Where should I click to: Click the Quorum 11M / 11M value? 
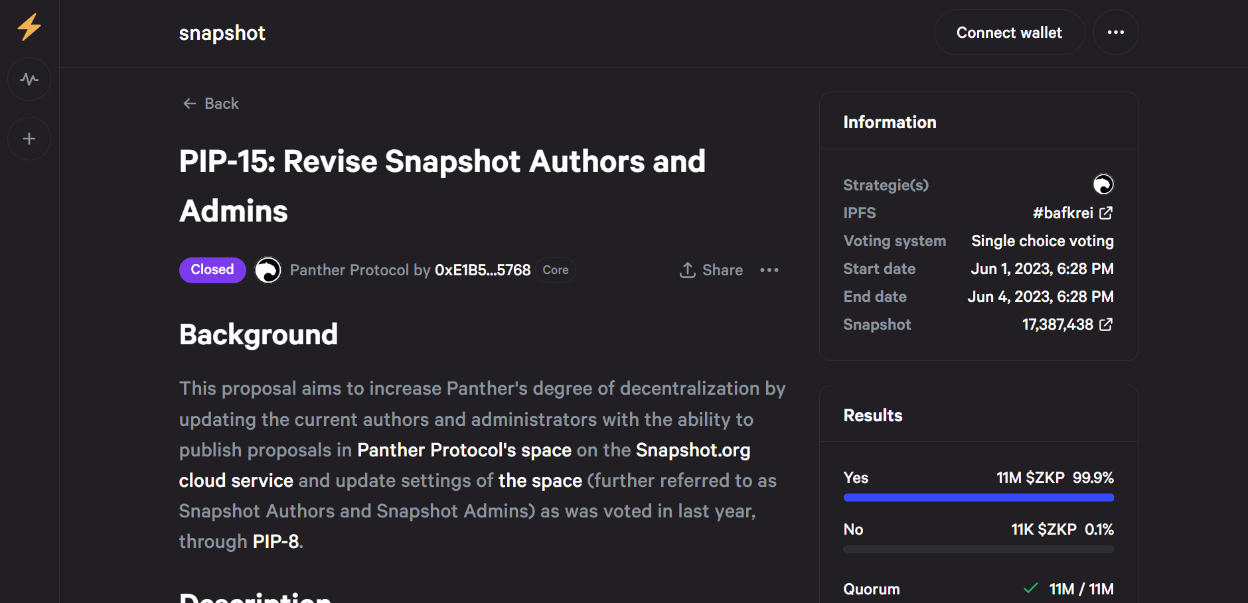pyautogui.click(x=1081, y=589)
